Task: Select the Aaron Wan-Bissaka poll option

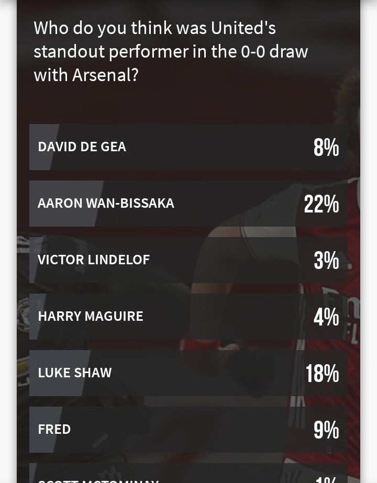Action: click(x=188, y=204)
